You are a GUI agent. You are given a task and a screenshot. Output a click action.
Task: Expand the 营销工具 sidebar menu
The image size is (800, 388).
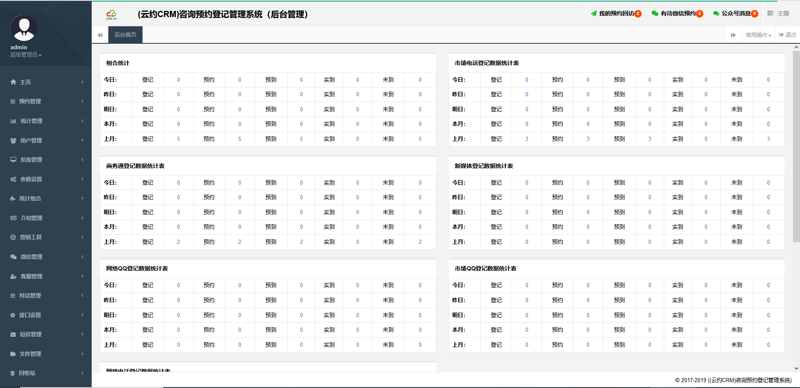coord(46,237)
